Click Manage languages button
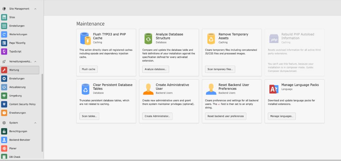Viewport: 341px width, 161px height. pos(282,116)
